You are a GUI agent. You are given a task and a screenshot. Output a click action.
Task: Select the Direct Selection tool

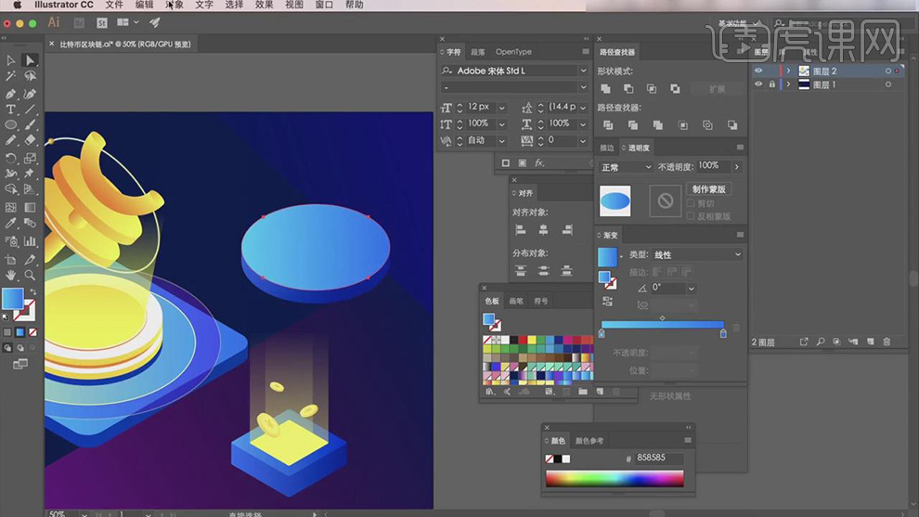(30, 60)
